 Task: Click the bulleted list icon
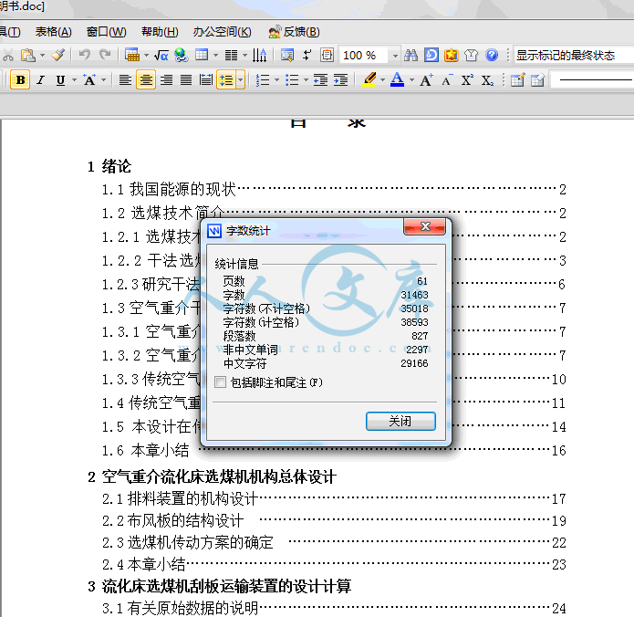pos(292,80)
